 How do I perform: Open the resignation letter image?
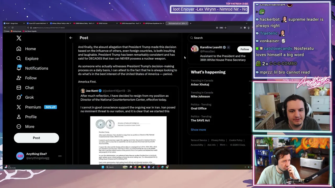(x=128, y=140)
